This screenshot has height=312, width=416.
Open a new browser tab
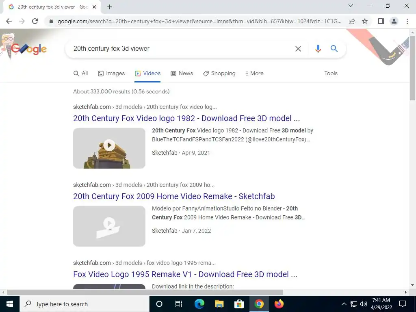point(110,7)
